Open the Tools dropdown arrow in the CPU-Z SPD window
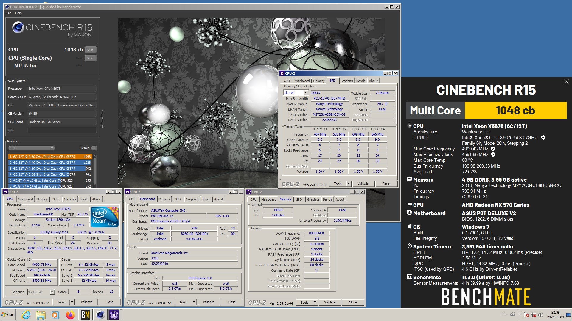This screenshot has height=321, width=572. (349, 184)
